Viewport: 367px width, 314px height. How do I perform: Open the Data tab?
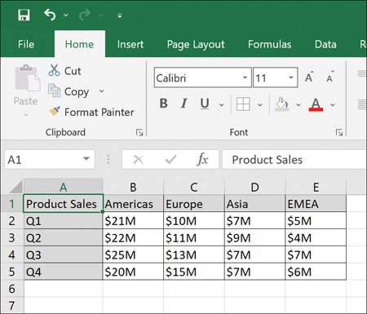pyautogui.click(x=325, y=44)
